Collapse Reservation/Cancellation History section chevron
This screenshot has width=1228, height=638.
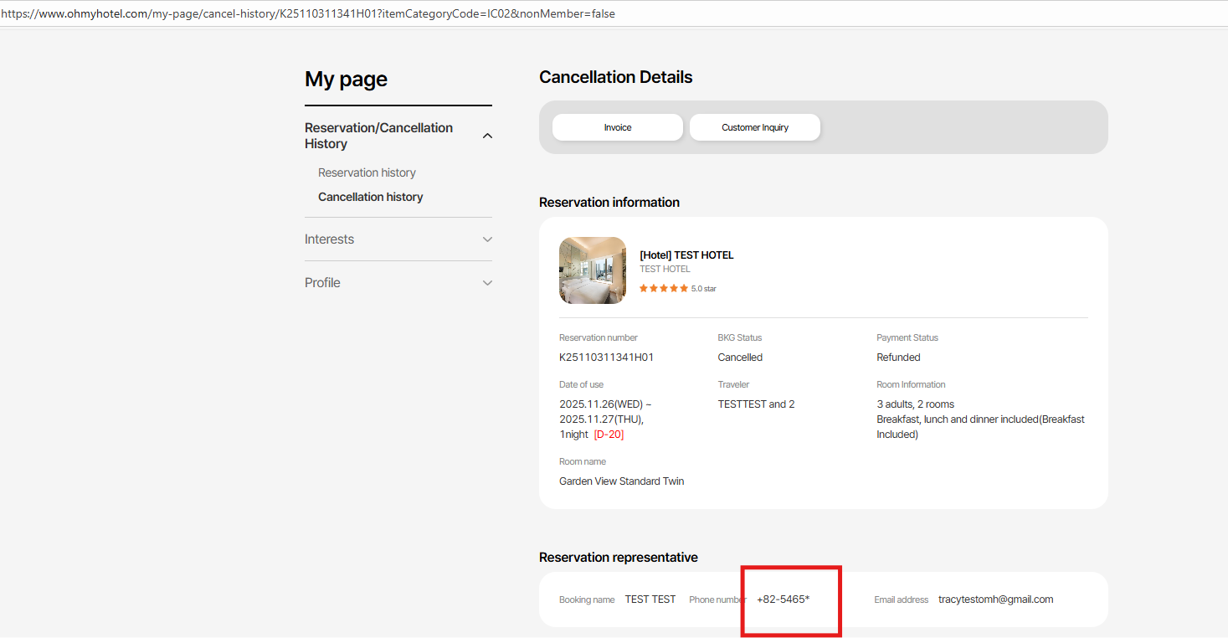tap(488, 136)
